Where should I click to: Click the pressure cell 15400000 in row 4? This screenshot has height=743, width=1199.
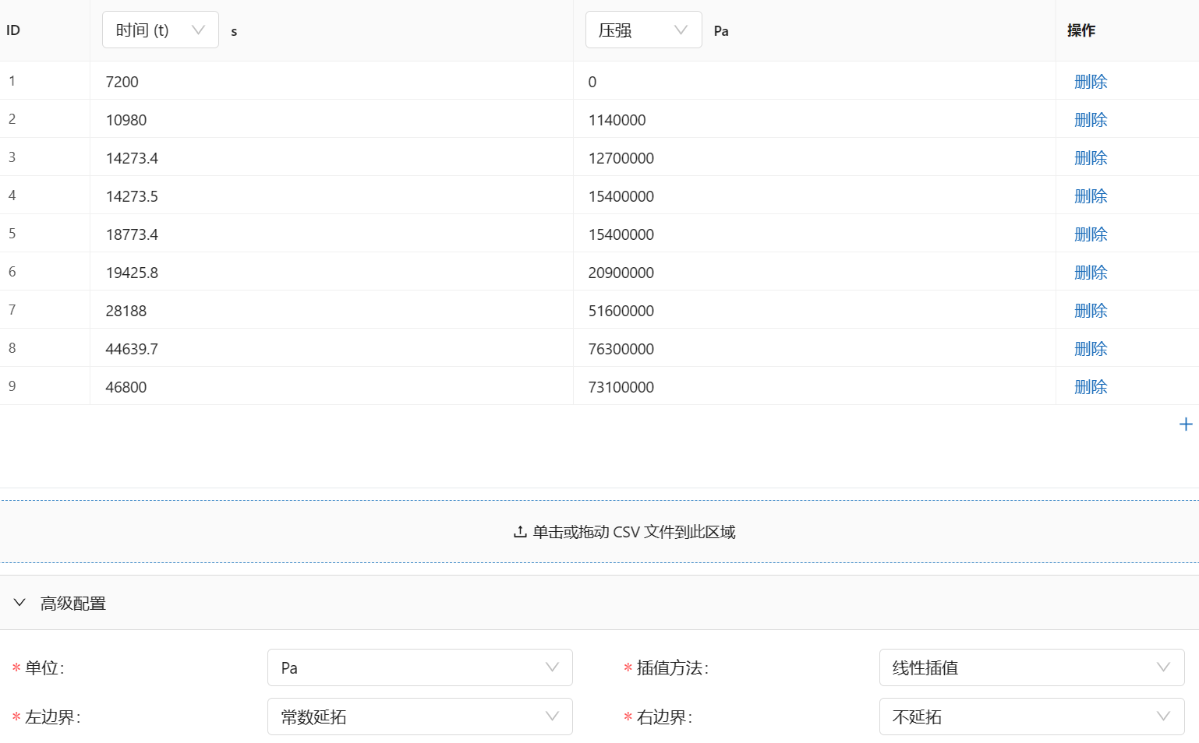point(815,195)
